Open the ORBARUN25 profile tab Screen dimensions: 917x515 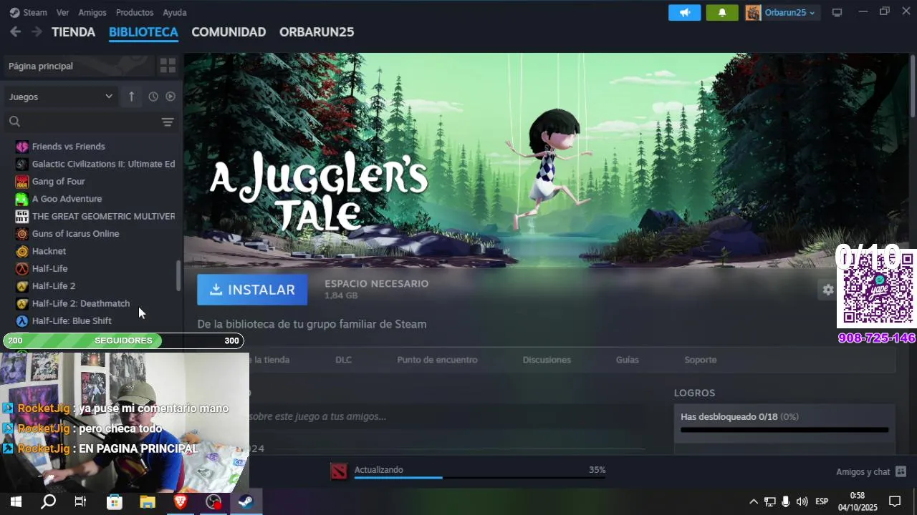pyautogui.click(x=317, y=32)
